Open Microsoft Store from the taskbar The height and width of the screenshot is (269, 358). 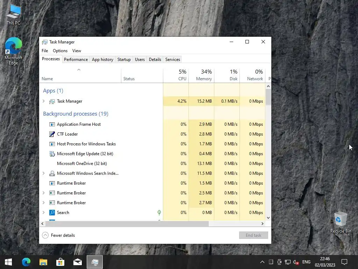coord(60,262)
